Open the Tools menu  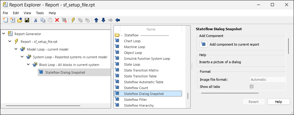(x=40, y=13)
